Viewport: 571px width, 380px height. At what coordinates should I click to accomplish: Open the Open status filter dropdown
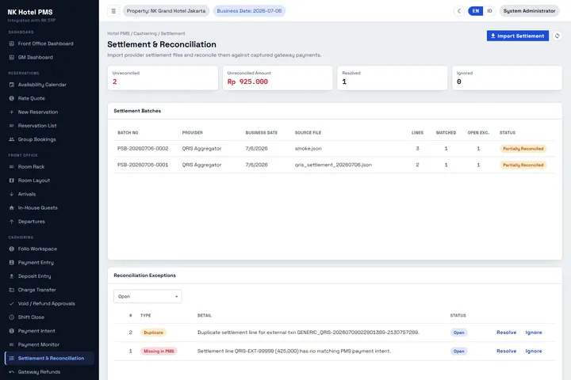148,297
